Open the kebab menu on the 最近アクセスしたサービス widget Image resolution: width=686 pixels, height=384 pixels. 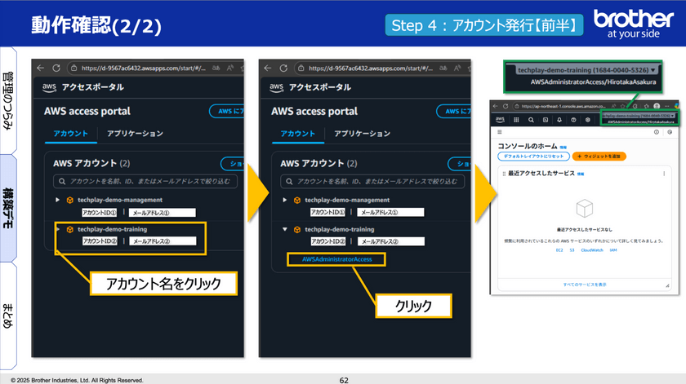click(x=663, y=174)
